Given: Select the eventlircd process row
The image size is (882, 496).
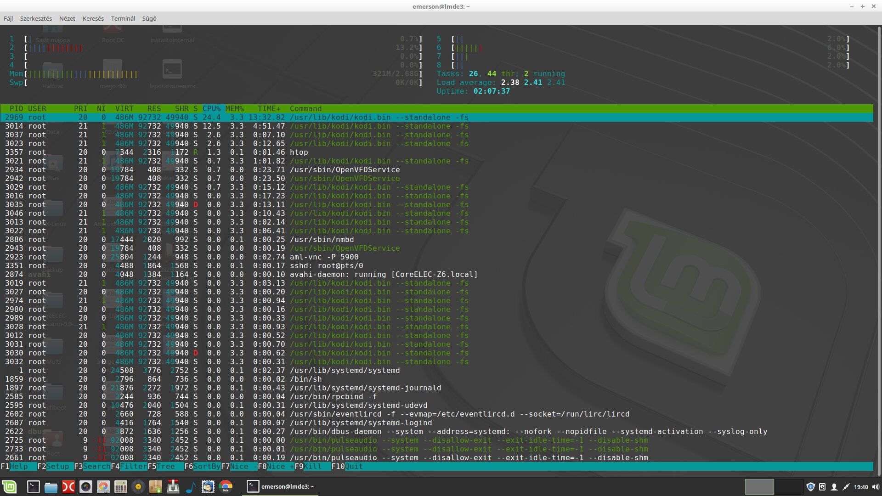Looking at the screenshot, I should tap(436, 414).
